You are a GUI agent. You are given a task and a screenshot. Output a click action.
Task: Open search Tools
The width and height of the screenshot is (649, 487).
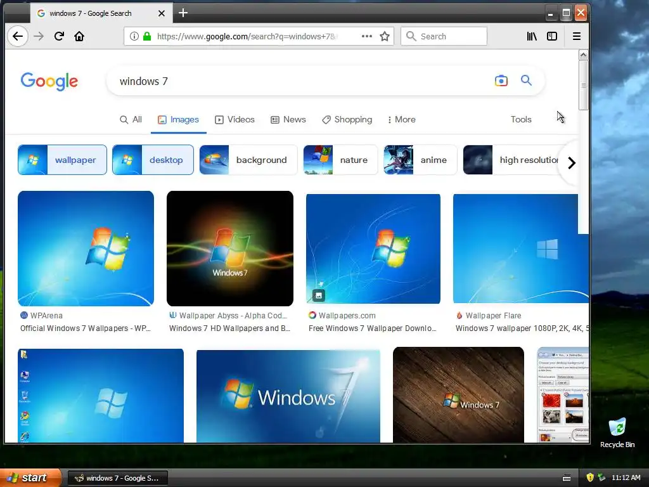point(521,120)
